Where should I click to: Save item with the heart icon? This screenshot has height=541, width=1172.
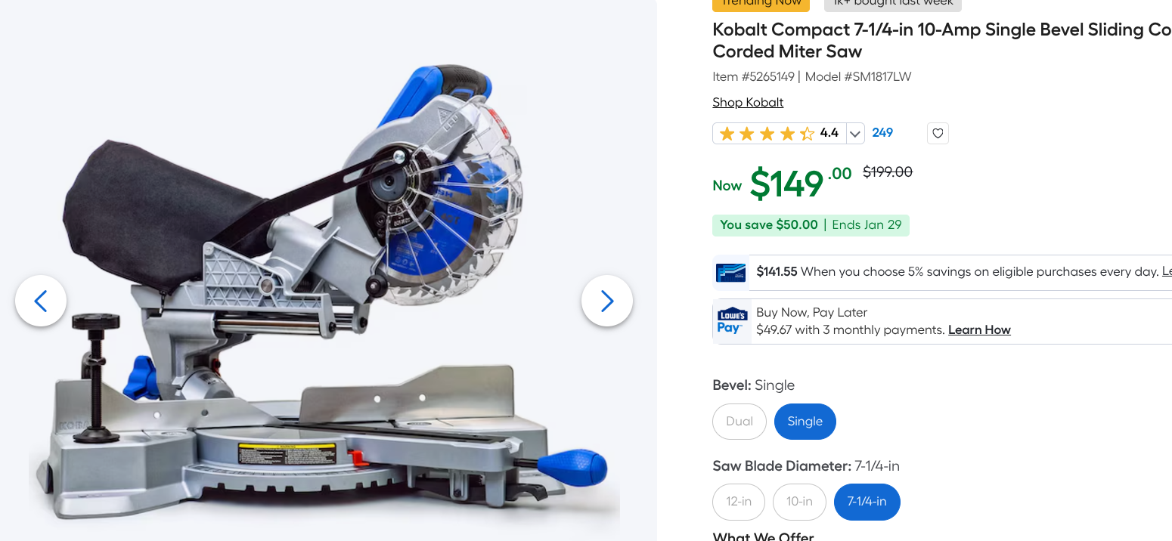(x=938, y=134)
